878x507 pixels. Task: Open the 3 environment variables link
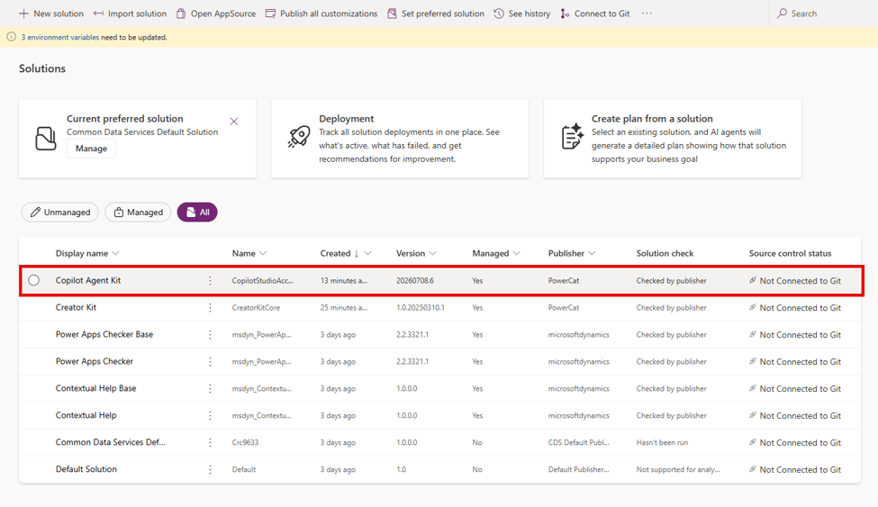click(60, 38)
